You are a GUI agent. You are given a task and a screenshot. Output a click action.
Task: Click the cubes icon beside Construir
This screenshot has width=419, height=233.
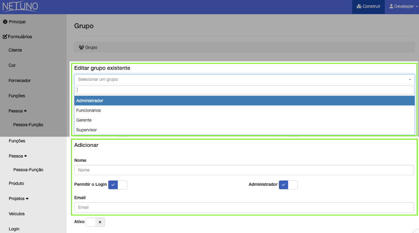[359, 6]
